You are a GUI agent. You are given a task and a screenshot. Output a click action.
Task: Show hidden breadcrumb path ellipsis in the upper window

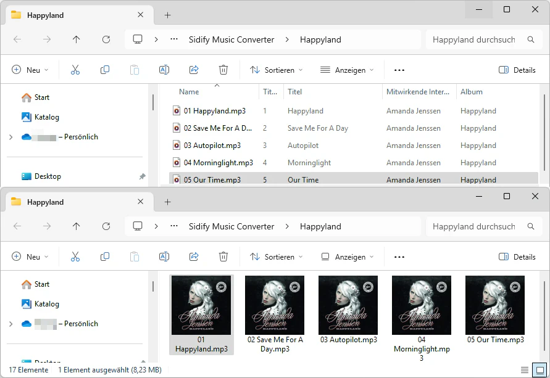(174, 39)
